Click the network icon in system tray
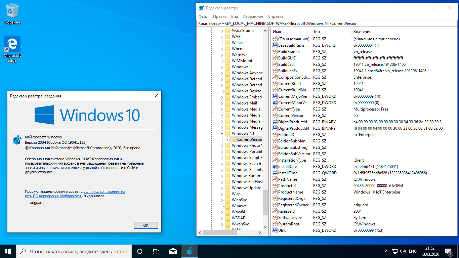Viewport: 459px width, 258px height. point(395,251)
